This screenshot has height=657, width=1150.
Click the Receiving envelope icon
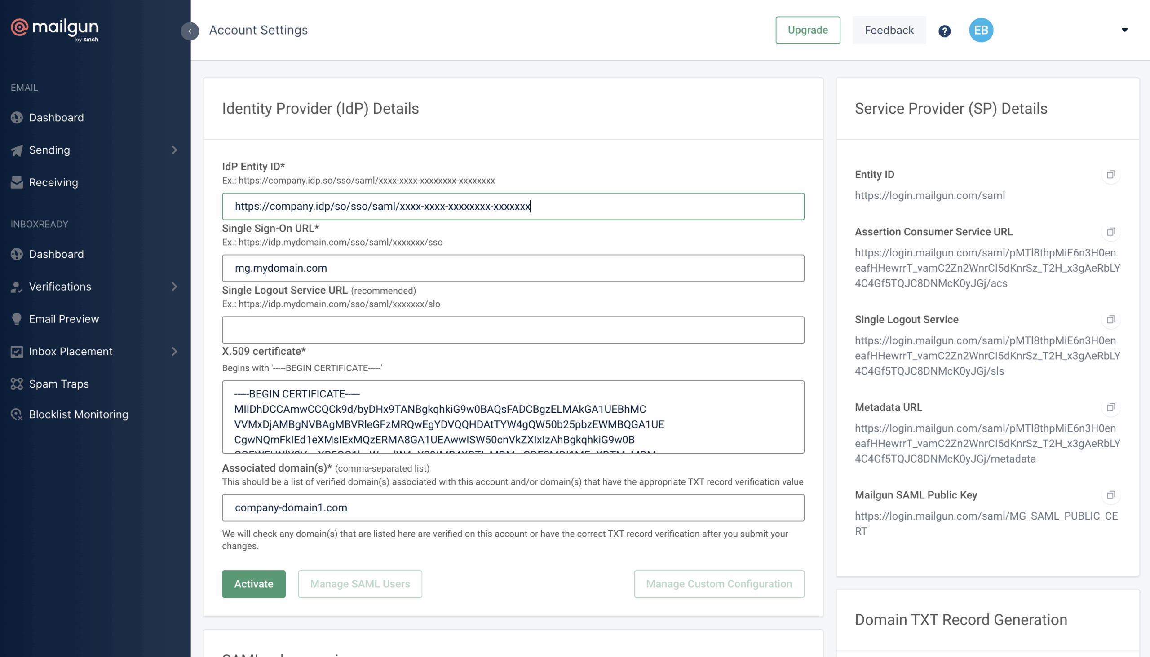point(17,182)
